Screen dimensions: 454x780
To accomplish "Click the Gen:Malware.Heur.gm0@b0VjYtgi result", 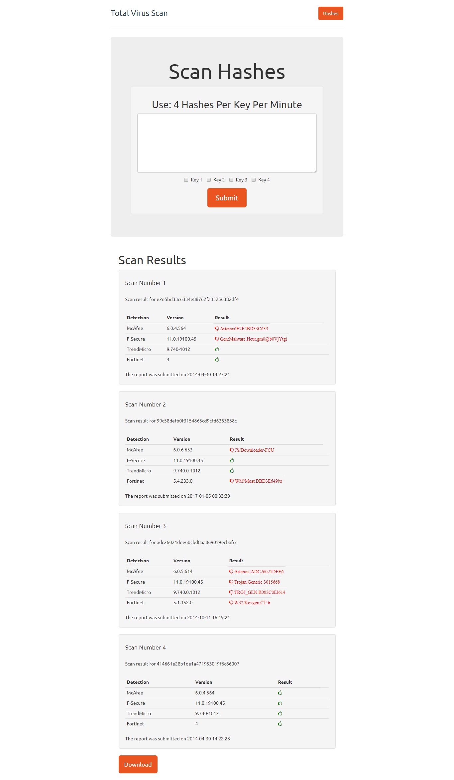I will click(254, 339).
